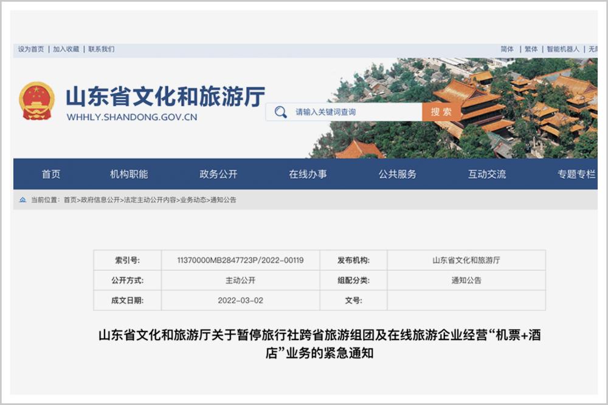Click the emergency notice article headline

pos(320,344)
